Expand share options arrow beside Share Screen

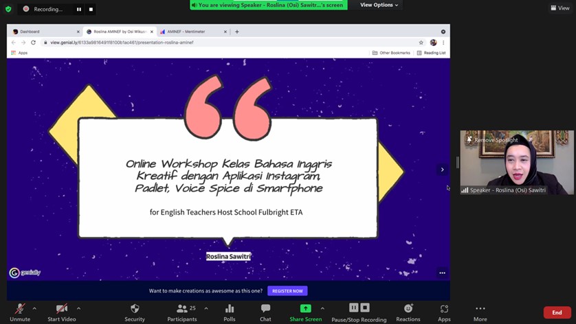[x=322, y=309]
